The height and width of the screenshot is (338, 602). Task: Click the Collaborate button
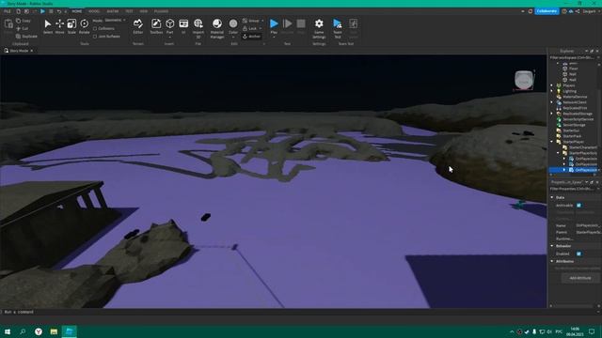547,11
